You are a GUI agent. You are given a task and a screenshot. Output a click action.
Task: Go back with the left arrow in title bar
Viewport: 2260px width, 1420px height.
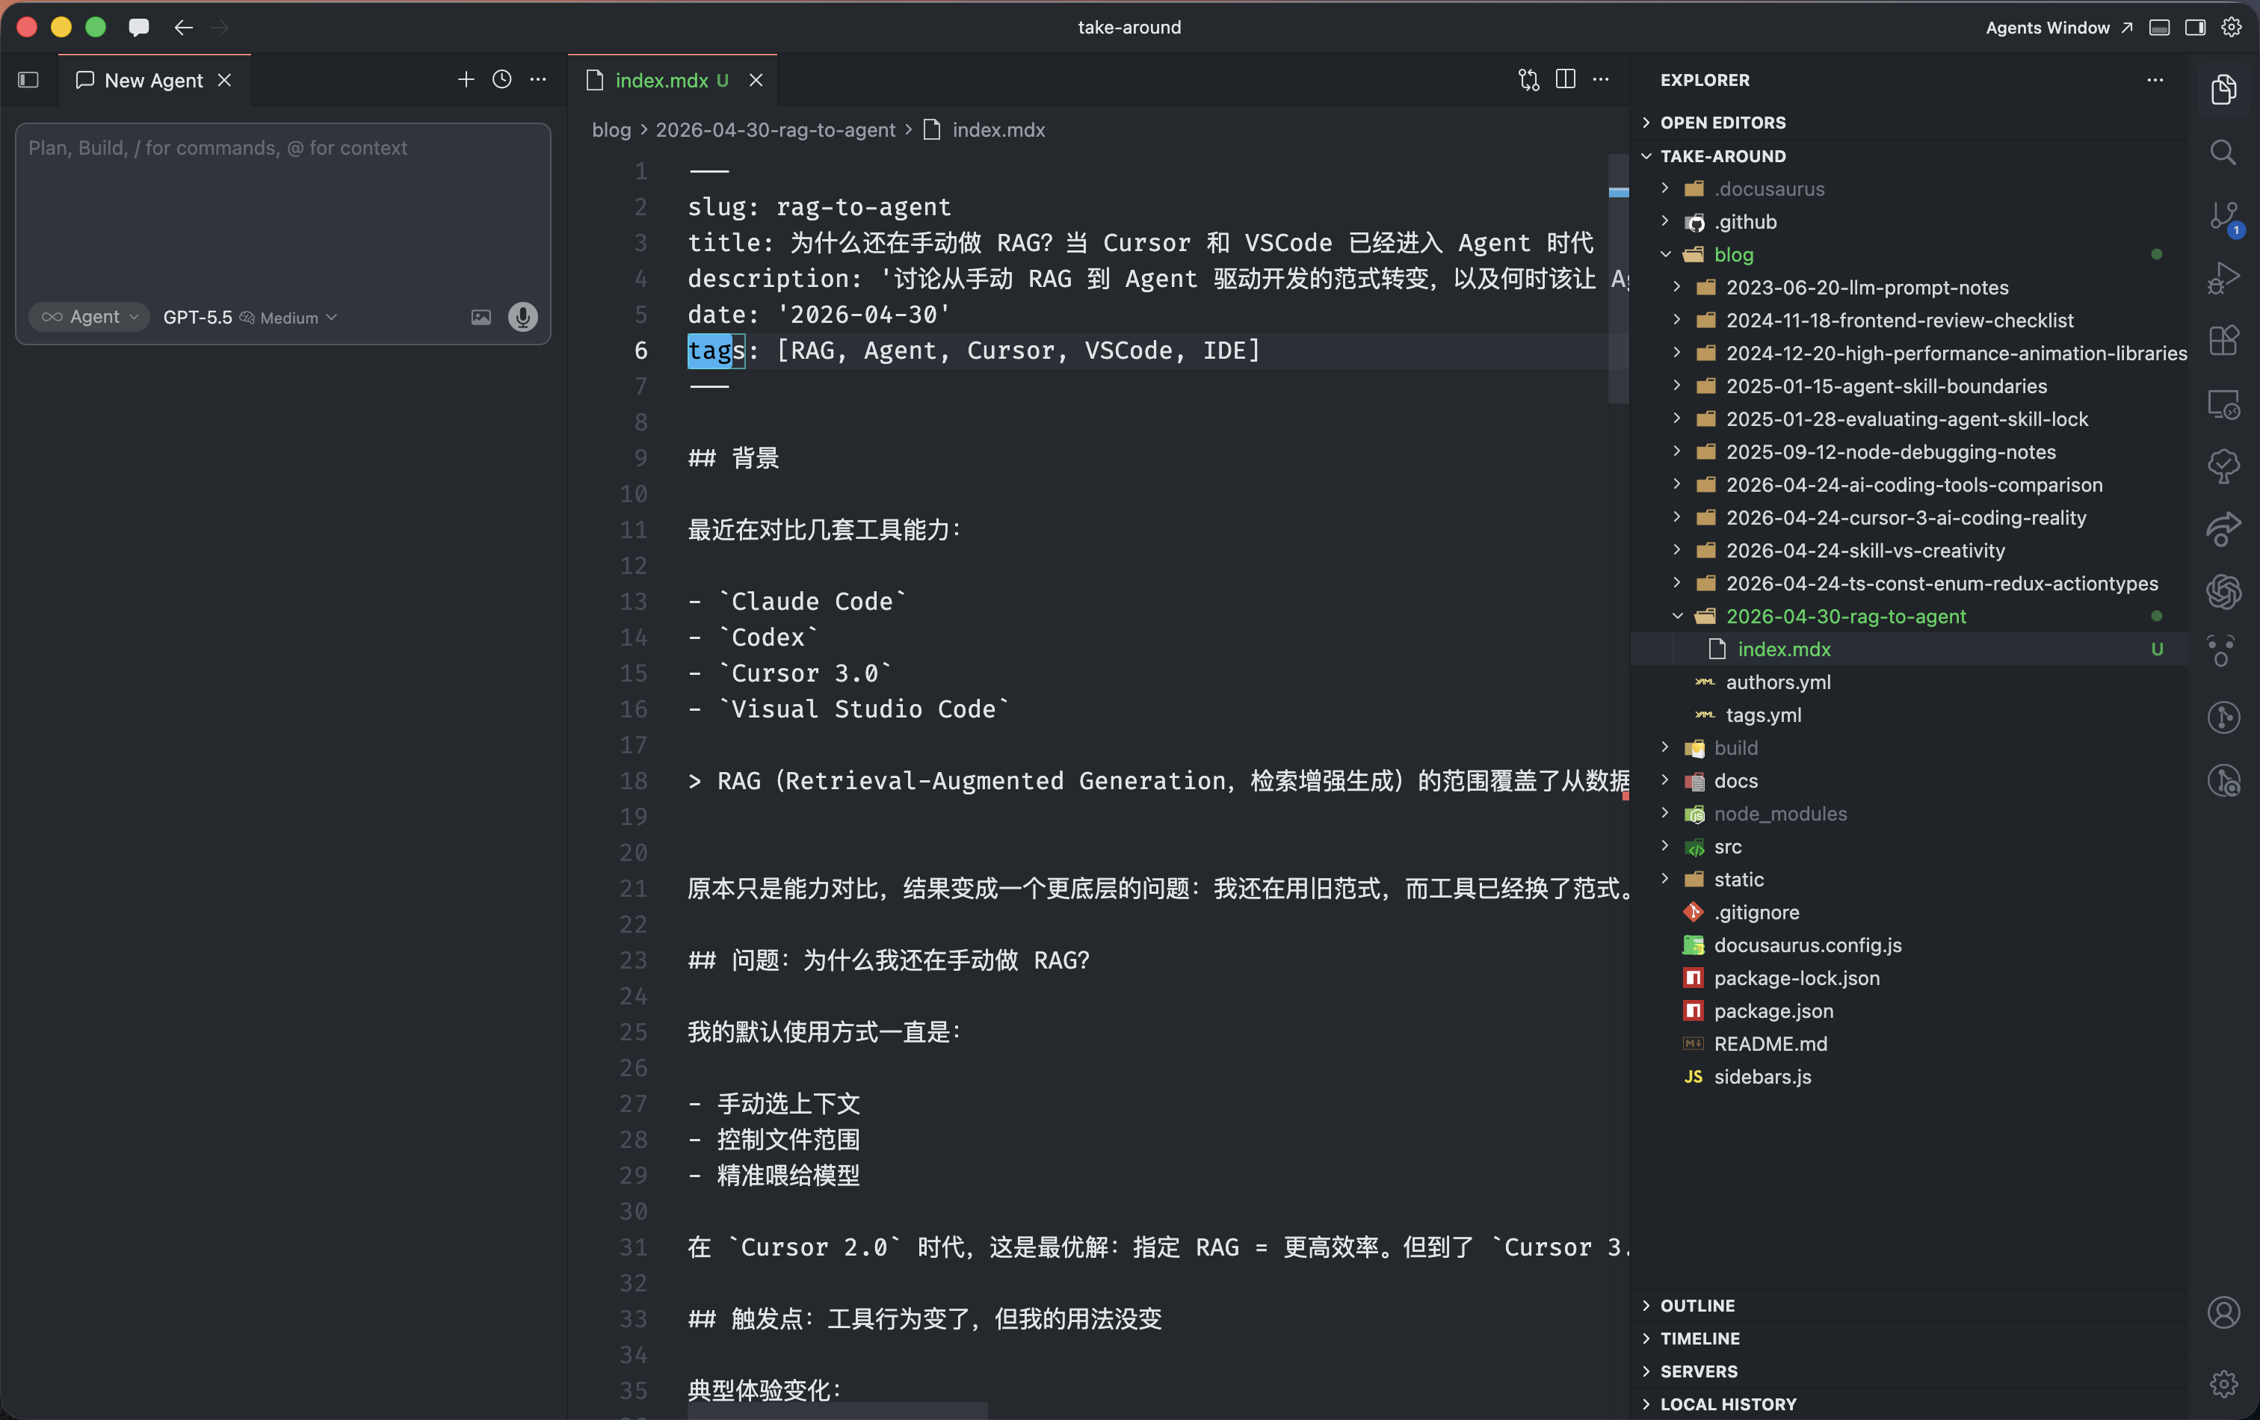tap(183, 27)
